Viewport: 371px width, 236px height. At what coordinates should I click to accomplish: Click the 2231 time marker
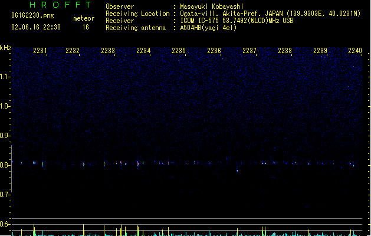click(x=40, y=51)
